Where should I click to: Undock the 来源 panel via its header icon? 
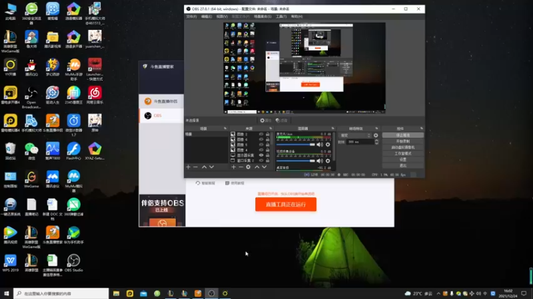click(270, 128)
